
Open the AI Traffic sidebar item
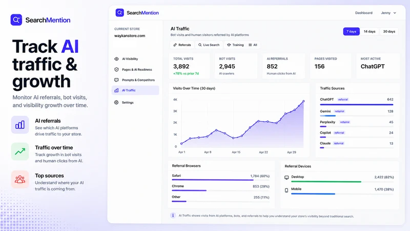tap(135, 90)
